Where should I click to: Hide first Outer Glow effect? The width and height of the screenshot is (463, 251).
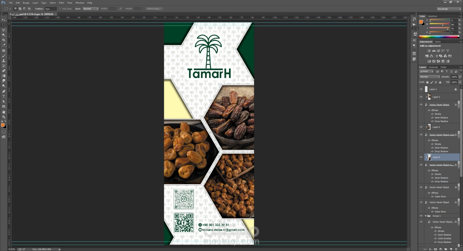pyautogui.click(x=432, y=197)
